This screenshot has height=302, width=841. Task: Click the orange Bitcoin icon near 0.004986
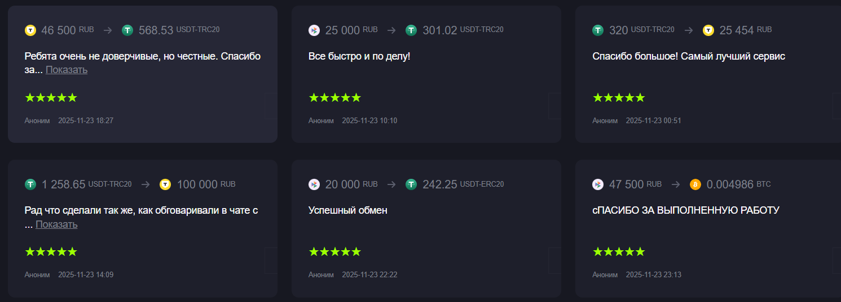[695, 184]
